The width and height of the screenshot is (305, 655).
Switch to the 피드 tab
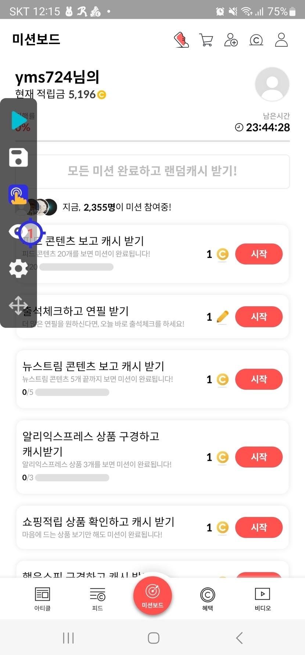(x=97, y=598)
